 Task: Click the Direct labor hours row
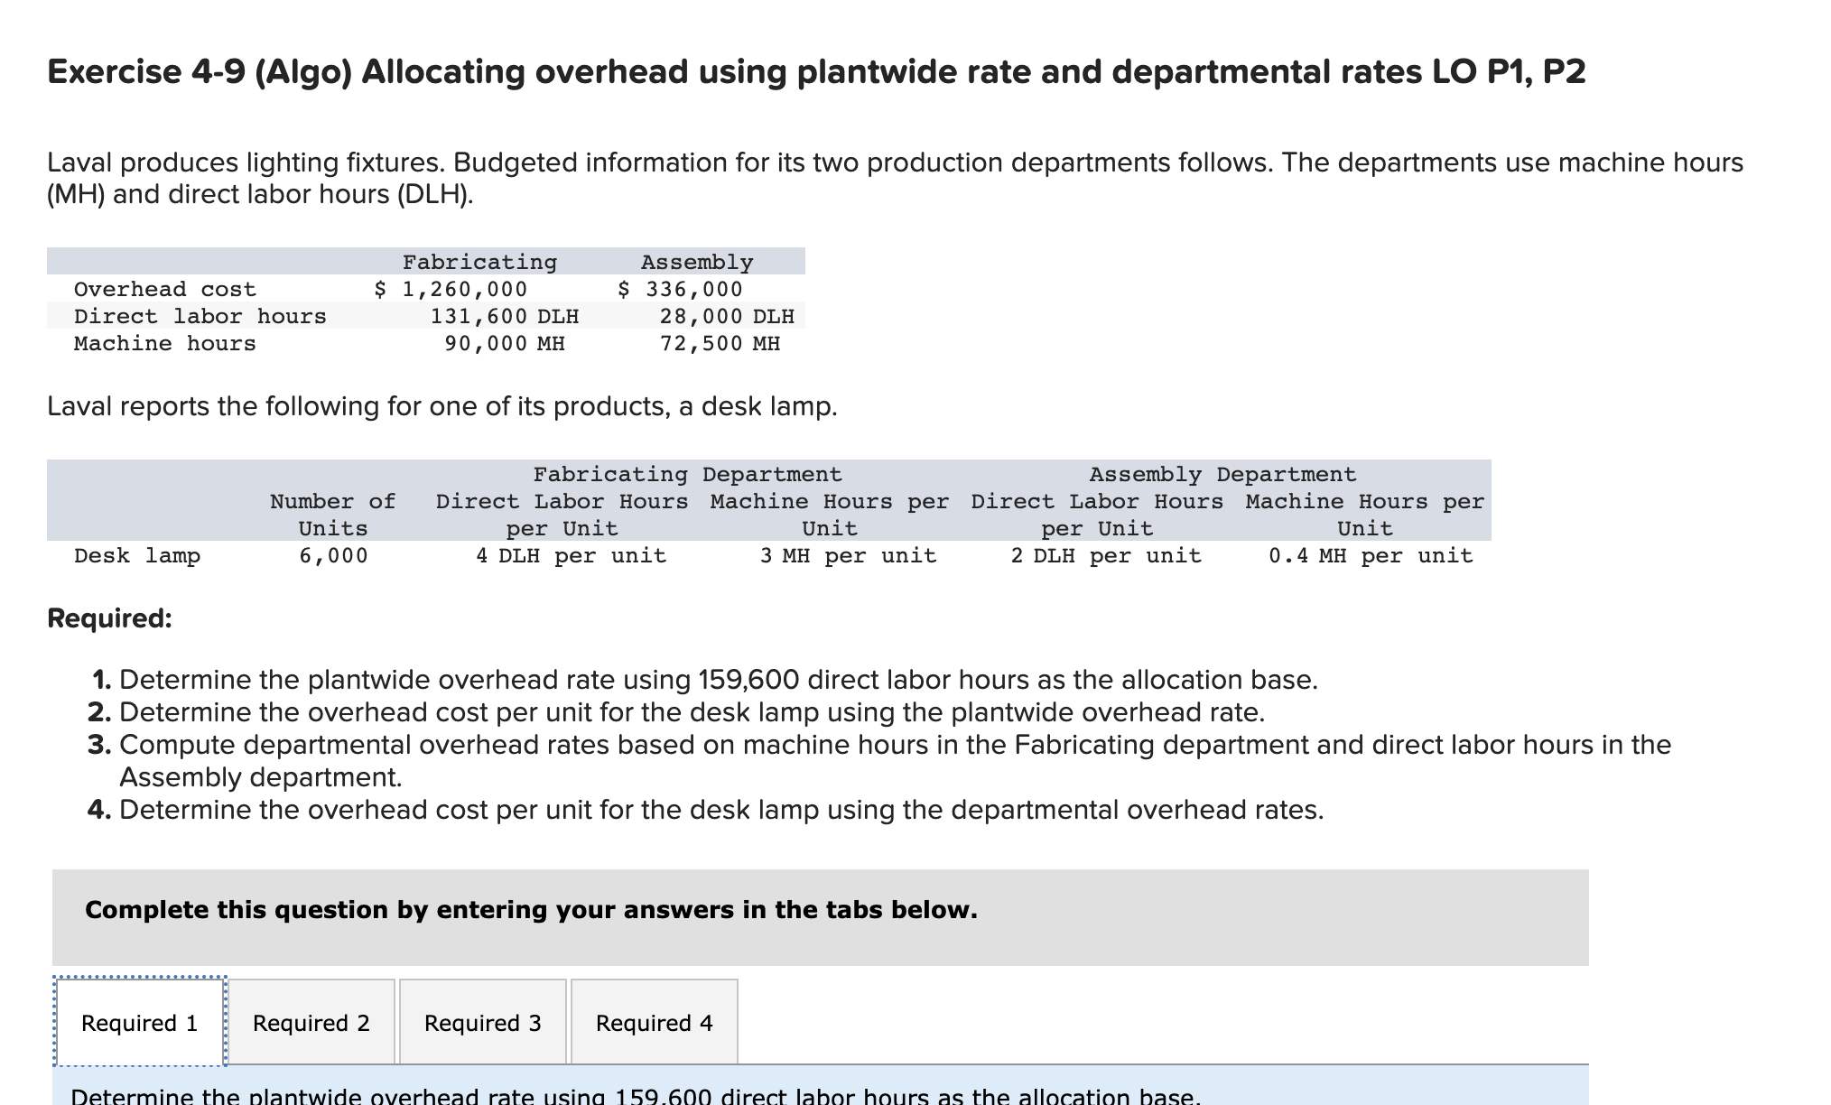click(200, 316)
